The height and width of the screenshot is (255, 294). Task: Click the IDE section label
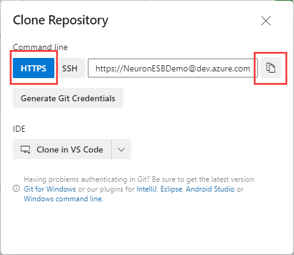[x=19, y=129]
